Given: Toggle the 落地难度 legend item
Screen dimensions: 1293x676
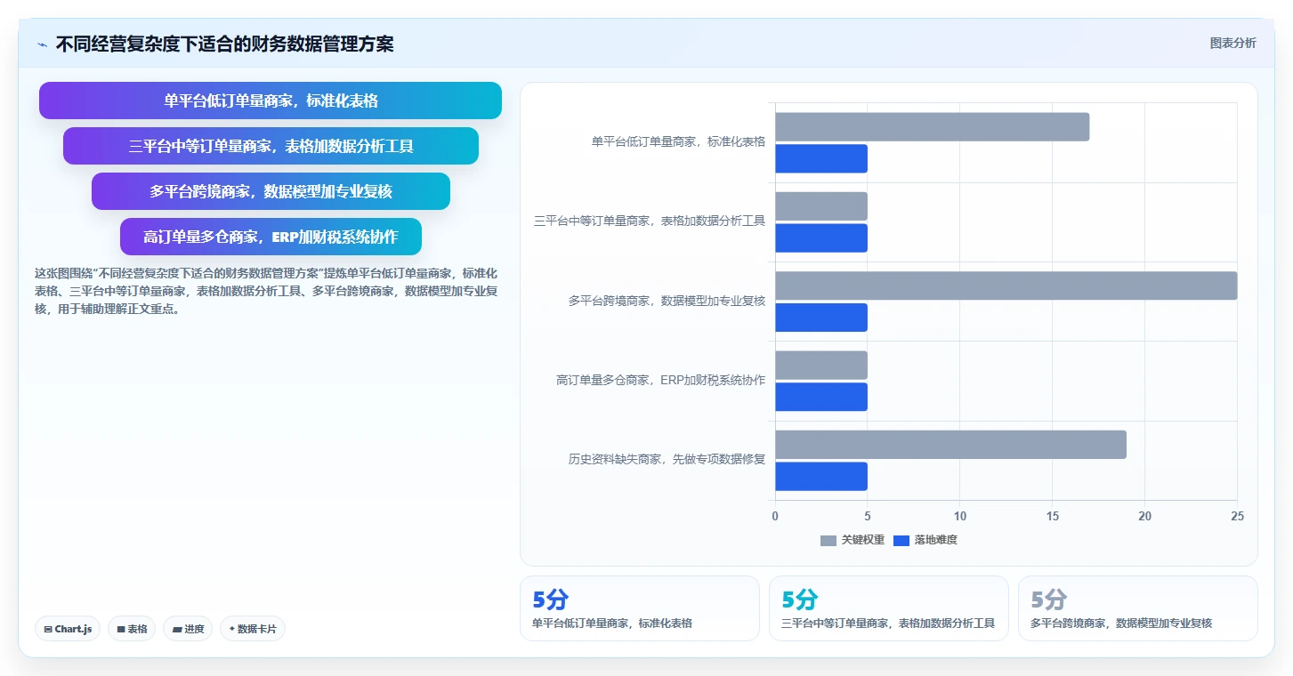Looking at the screenshot, I should click(925, 540).
